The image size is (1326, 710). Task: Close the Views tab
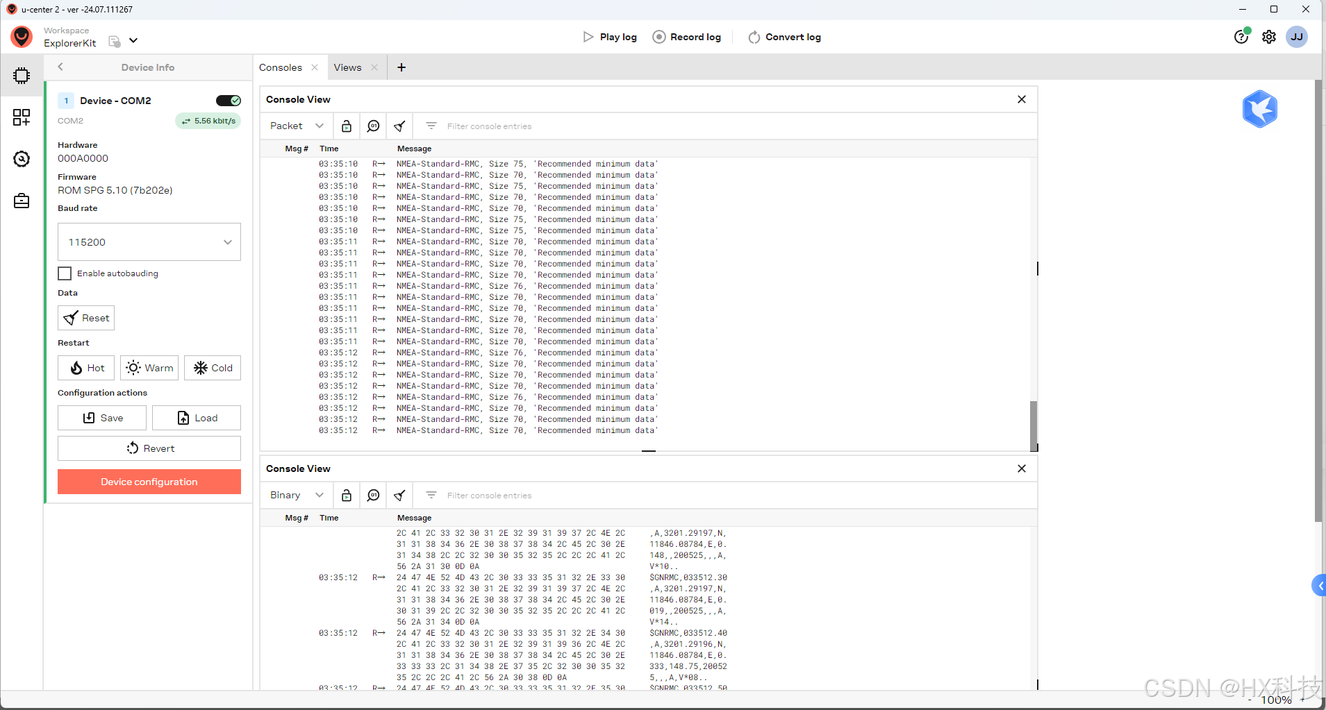(x=374, y=67)
